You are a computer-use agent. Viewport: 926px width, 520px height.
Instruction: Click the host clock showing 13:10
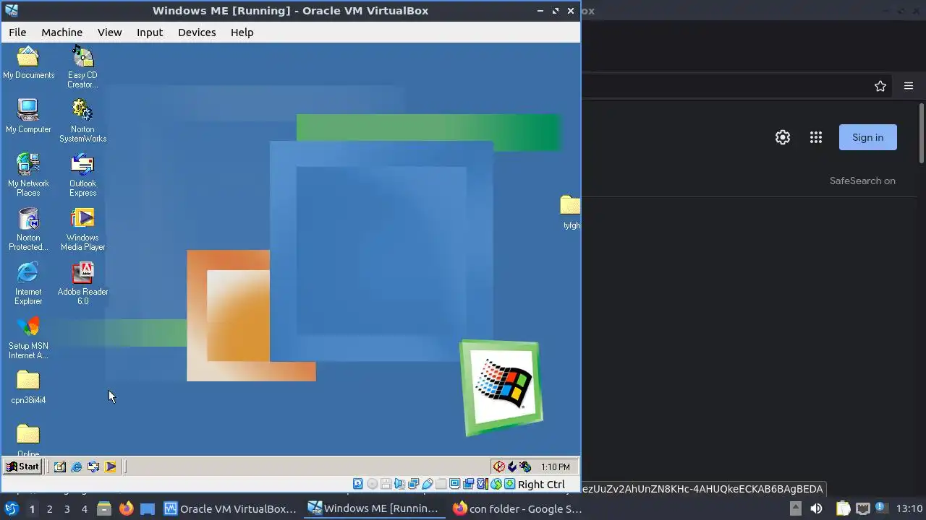click(x=909, y=509)
